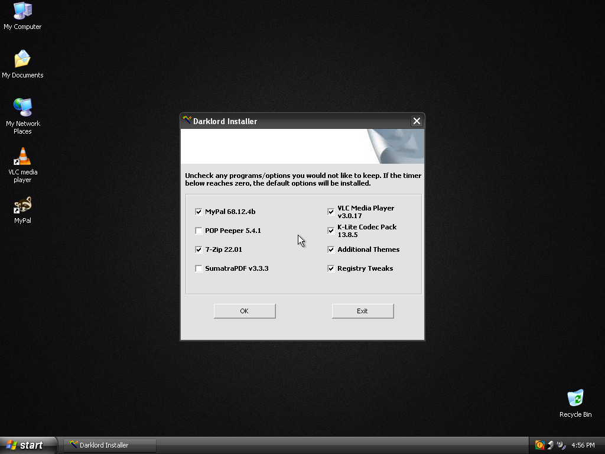Uncheck the Additional Themes checkbox

(331, 249)
